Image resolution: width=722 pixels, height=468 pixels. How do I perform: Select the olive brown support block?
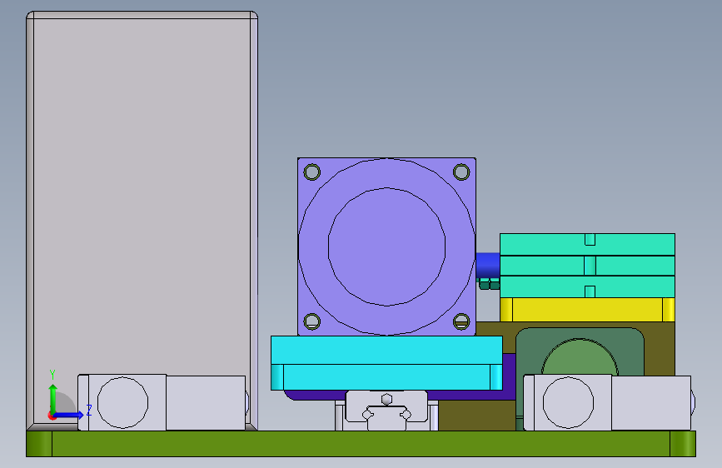tap(660, 348)
